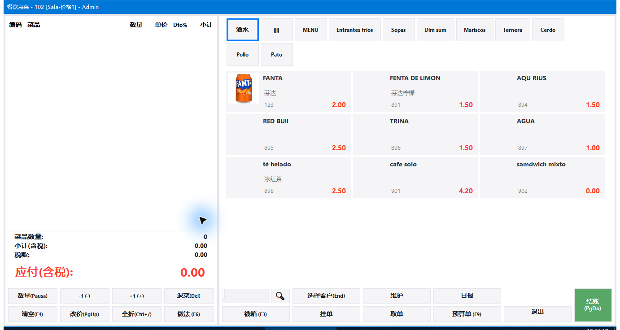Select the Entrantes fríos category
620x330 pixels.
[355, 30]
